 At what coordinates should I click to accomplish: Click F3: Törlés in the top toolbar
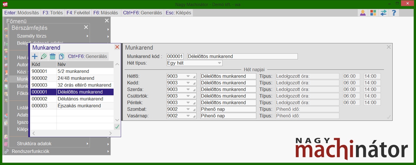[53, 13]
